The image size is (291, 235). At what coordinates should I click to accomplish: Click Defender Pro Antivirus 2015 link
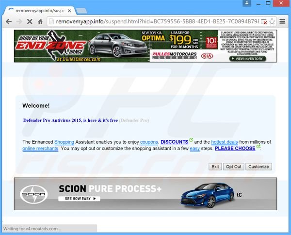[70, 120]
